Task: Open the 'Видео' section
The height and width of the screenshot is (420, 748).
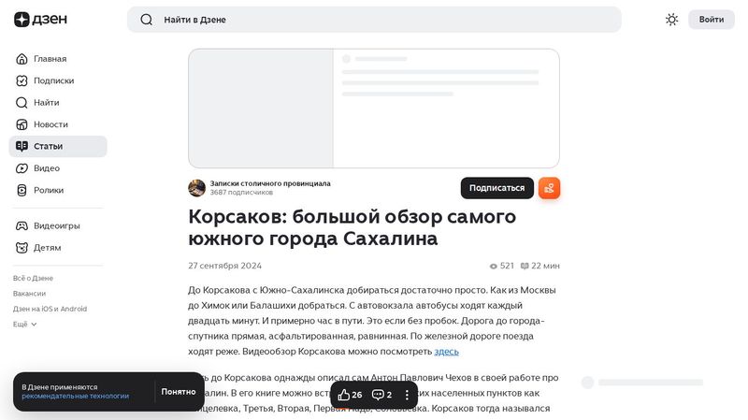Action: coord(46,168)
